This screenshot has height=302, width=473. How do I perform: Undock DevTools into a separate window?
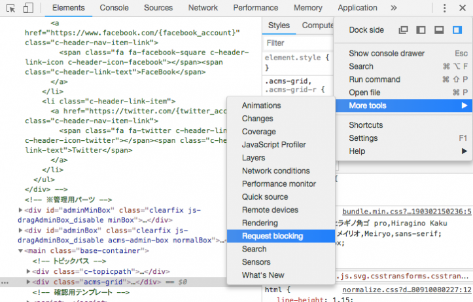coord(404,30)
